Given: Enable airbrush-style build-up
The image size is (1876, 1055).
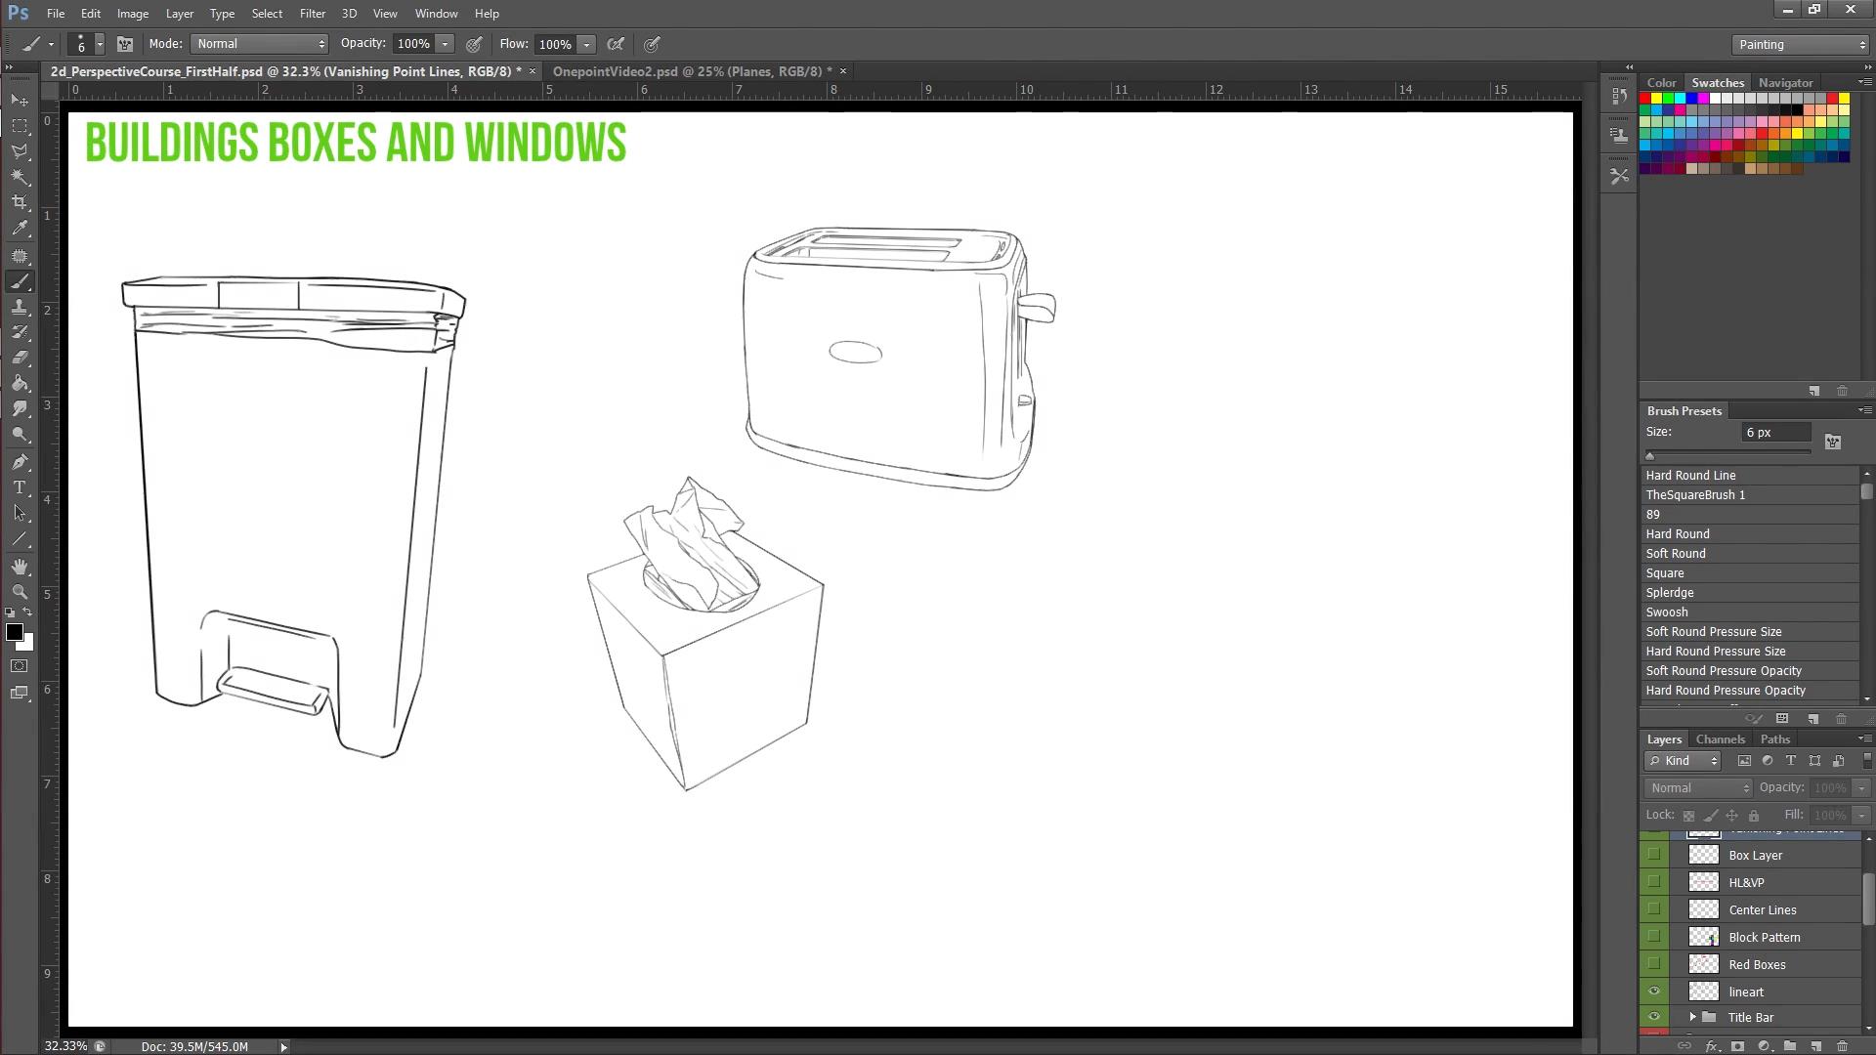Looking at the screenshot, I should [616, 44].
